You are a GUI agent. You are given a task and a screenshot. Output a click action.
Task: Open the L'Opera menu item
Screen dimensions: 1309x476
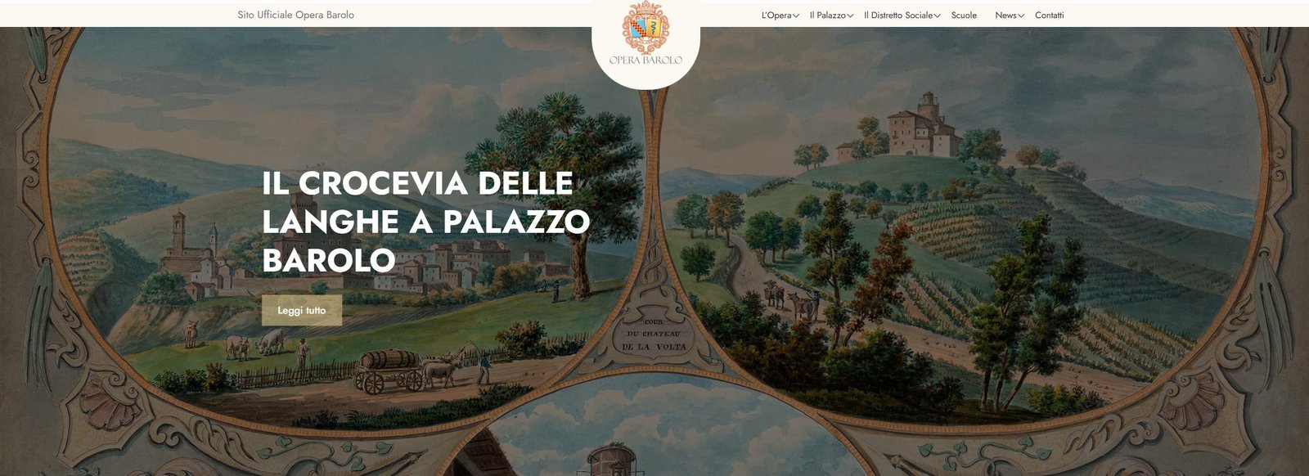776,16
